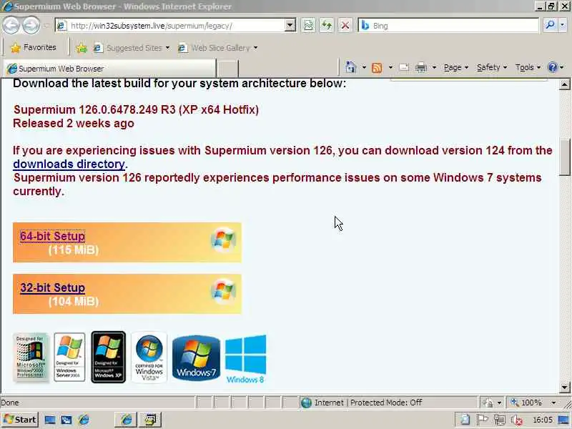Toggle Compatibility View broken-page icon

click(308, 26)
